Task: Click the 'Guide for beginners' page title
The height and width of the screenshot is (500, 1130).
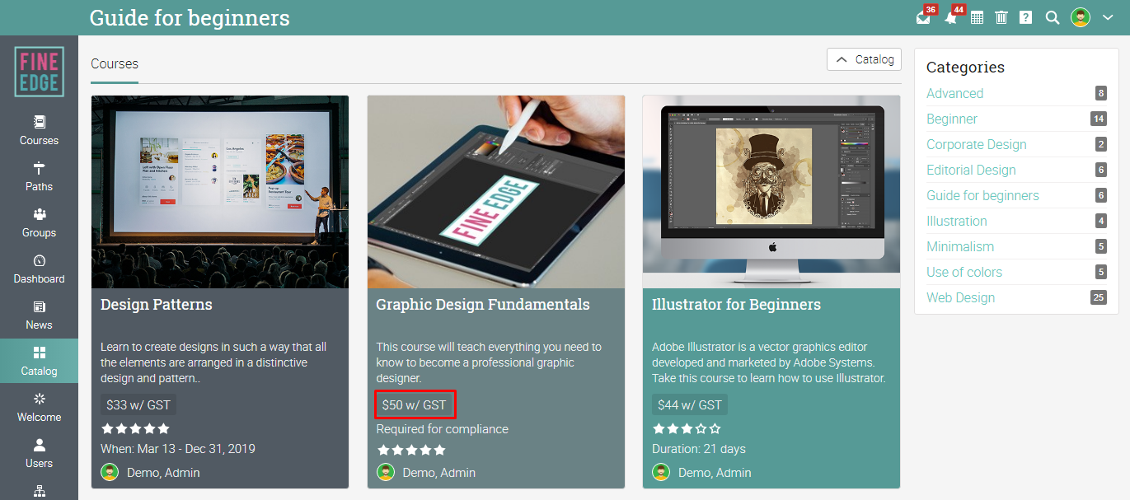Action: tap(190, 17)
